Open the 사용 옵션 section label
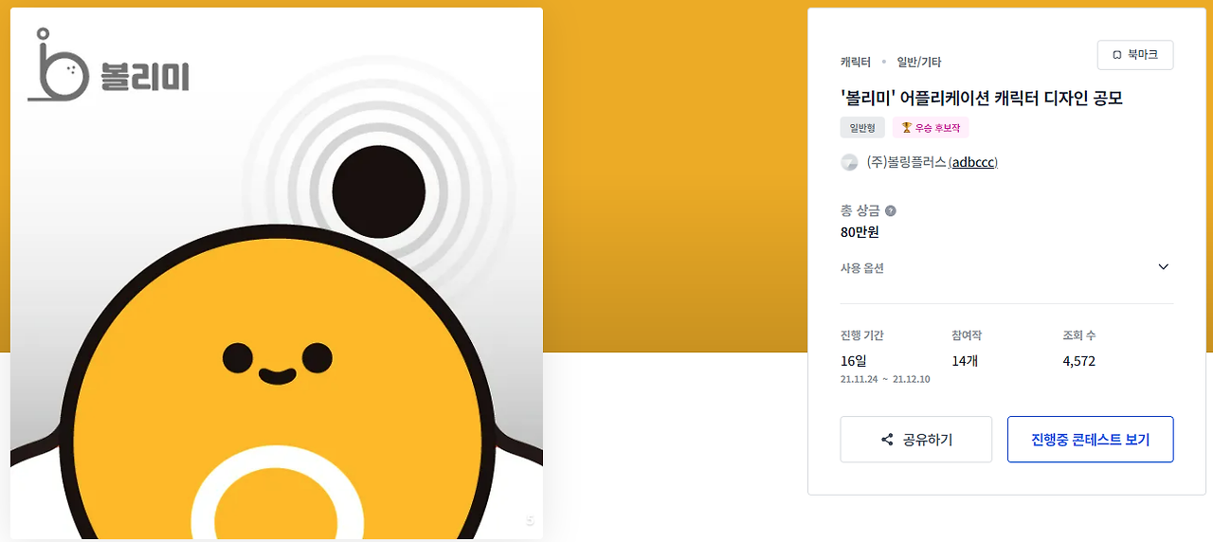Viewport: 1213px width, 542px height. 862,268
